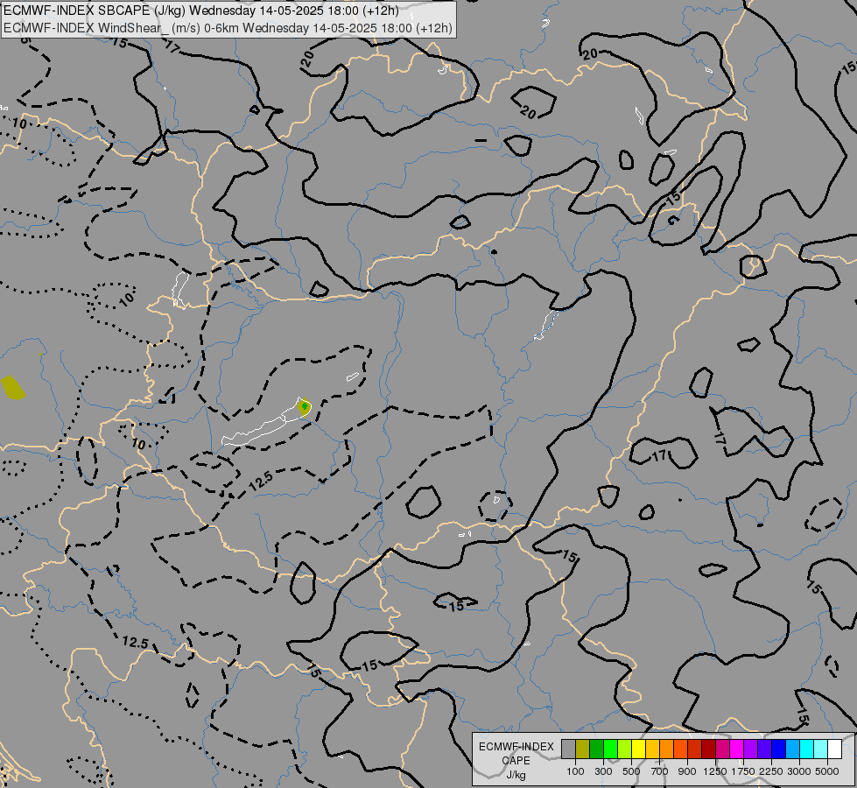Click the 5000 tick label in the legend
This screenshot has width=857, height=788.
tap(827, 771)
